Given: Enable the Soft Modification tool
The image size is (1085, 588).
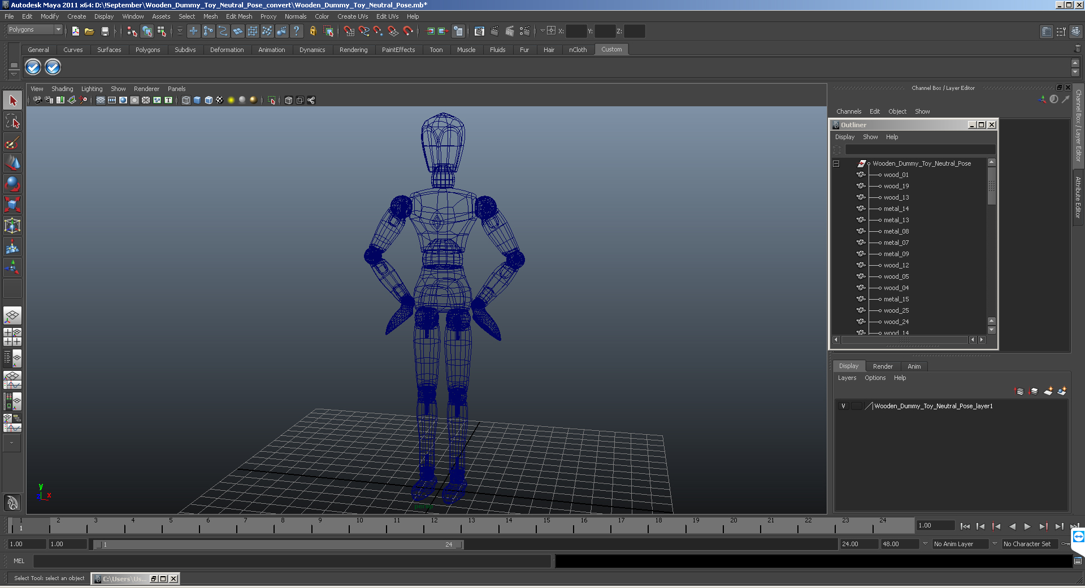Looking at the screenshot, I should (x=12, y=247).
